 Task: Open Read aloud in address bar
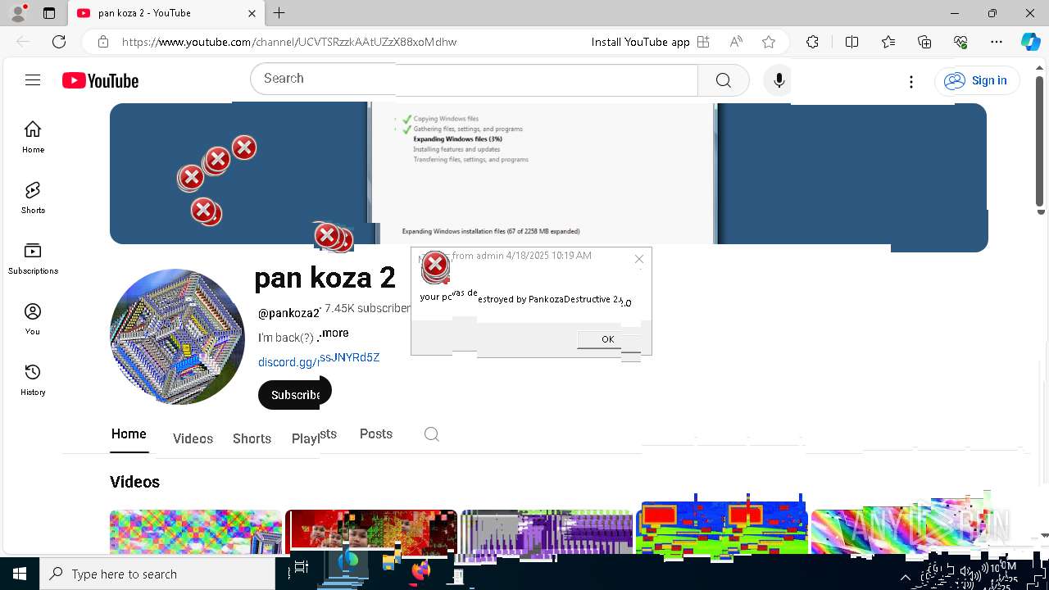coord(736,42)
